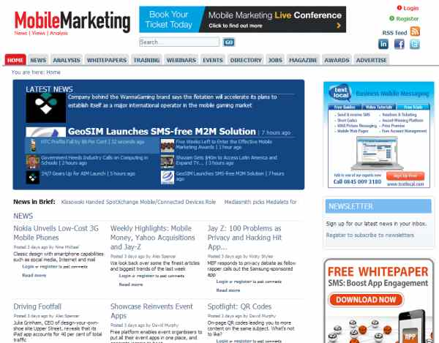
Task: Select Free Guides tab in Text Local ad
Action: pyautogui.click(x=345, y=108)
